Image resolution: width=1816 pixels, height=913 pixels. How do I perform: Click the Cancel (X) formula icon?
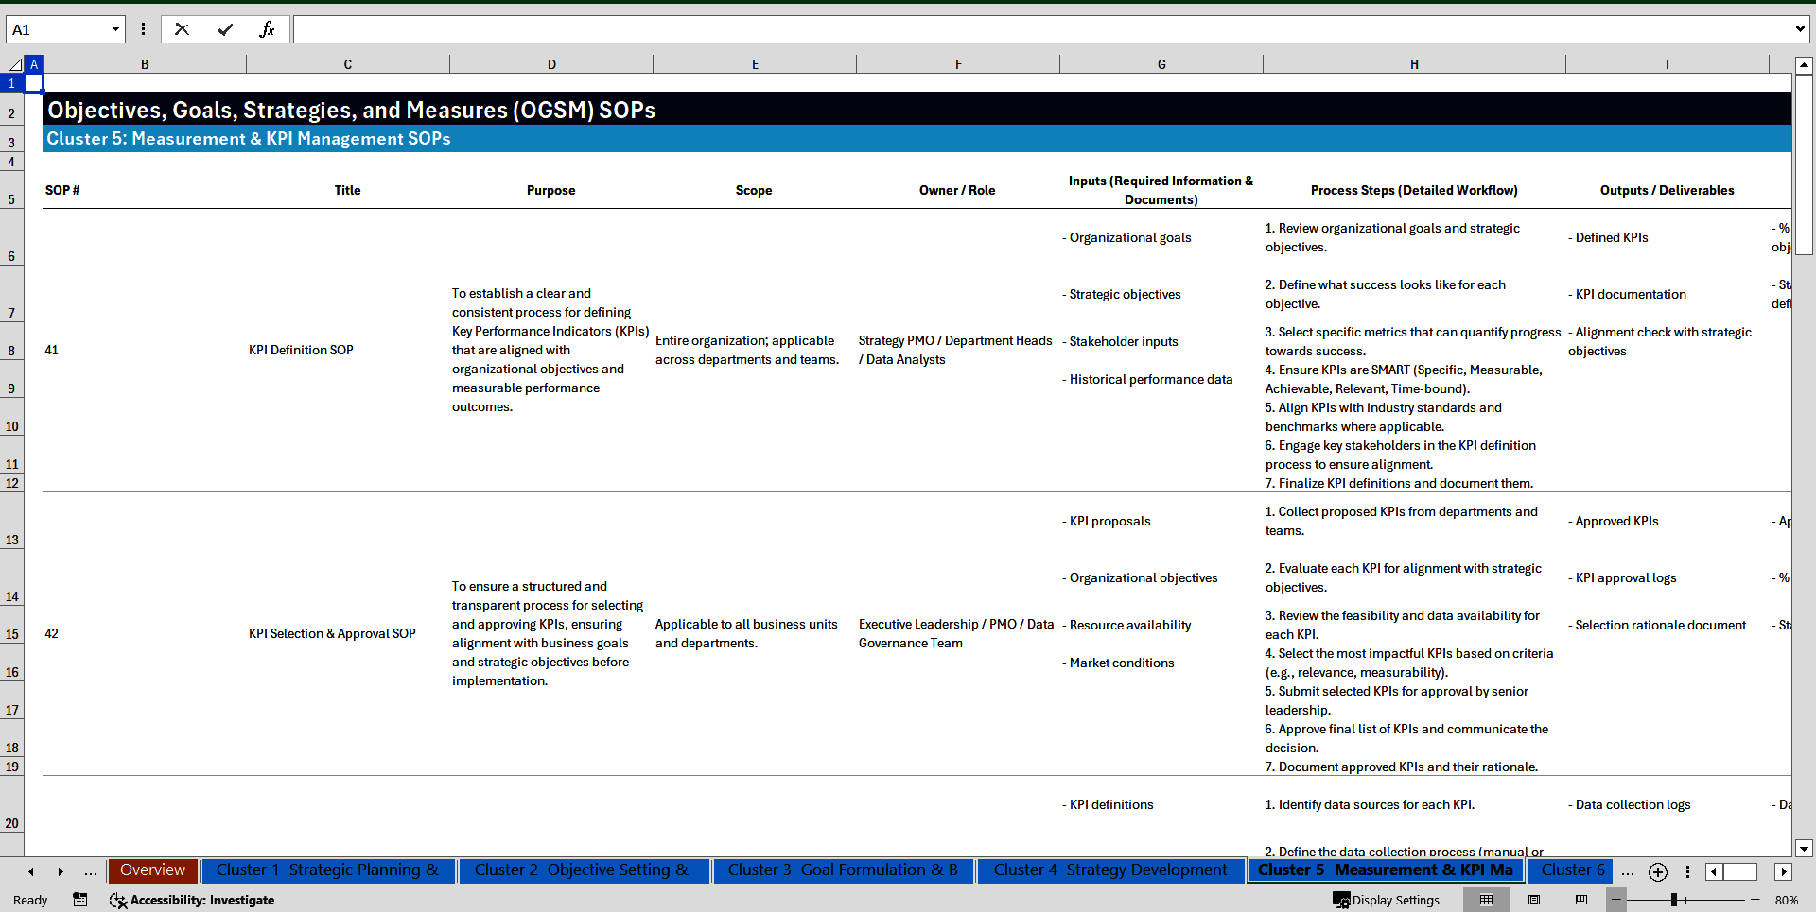click(x=182, y=29)
